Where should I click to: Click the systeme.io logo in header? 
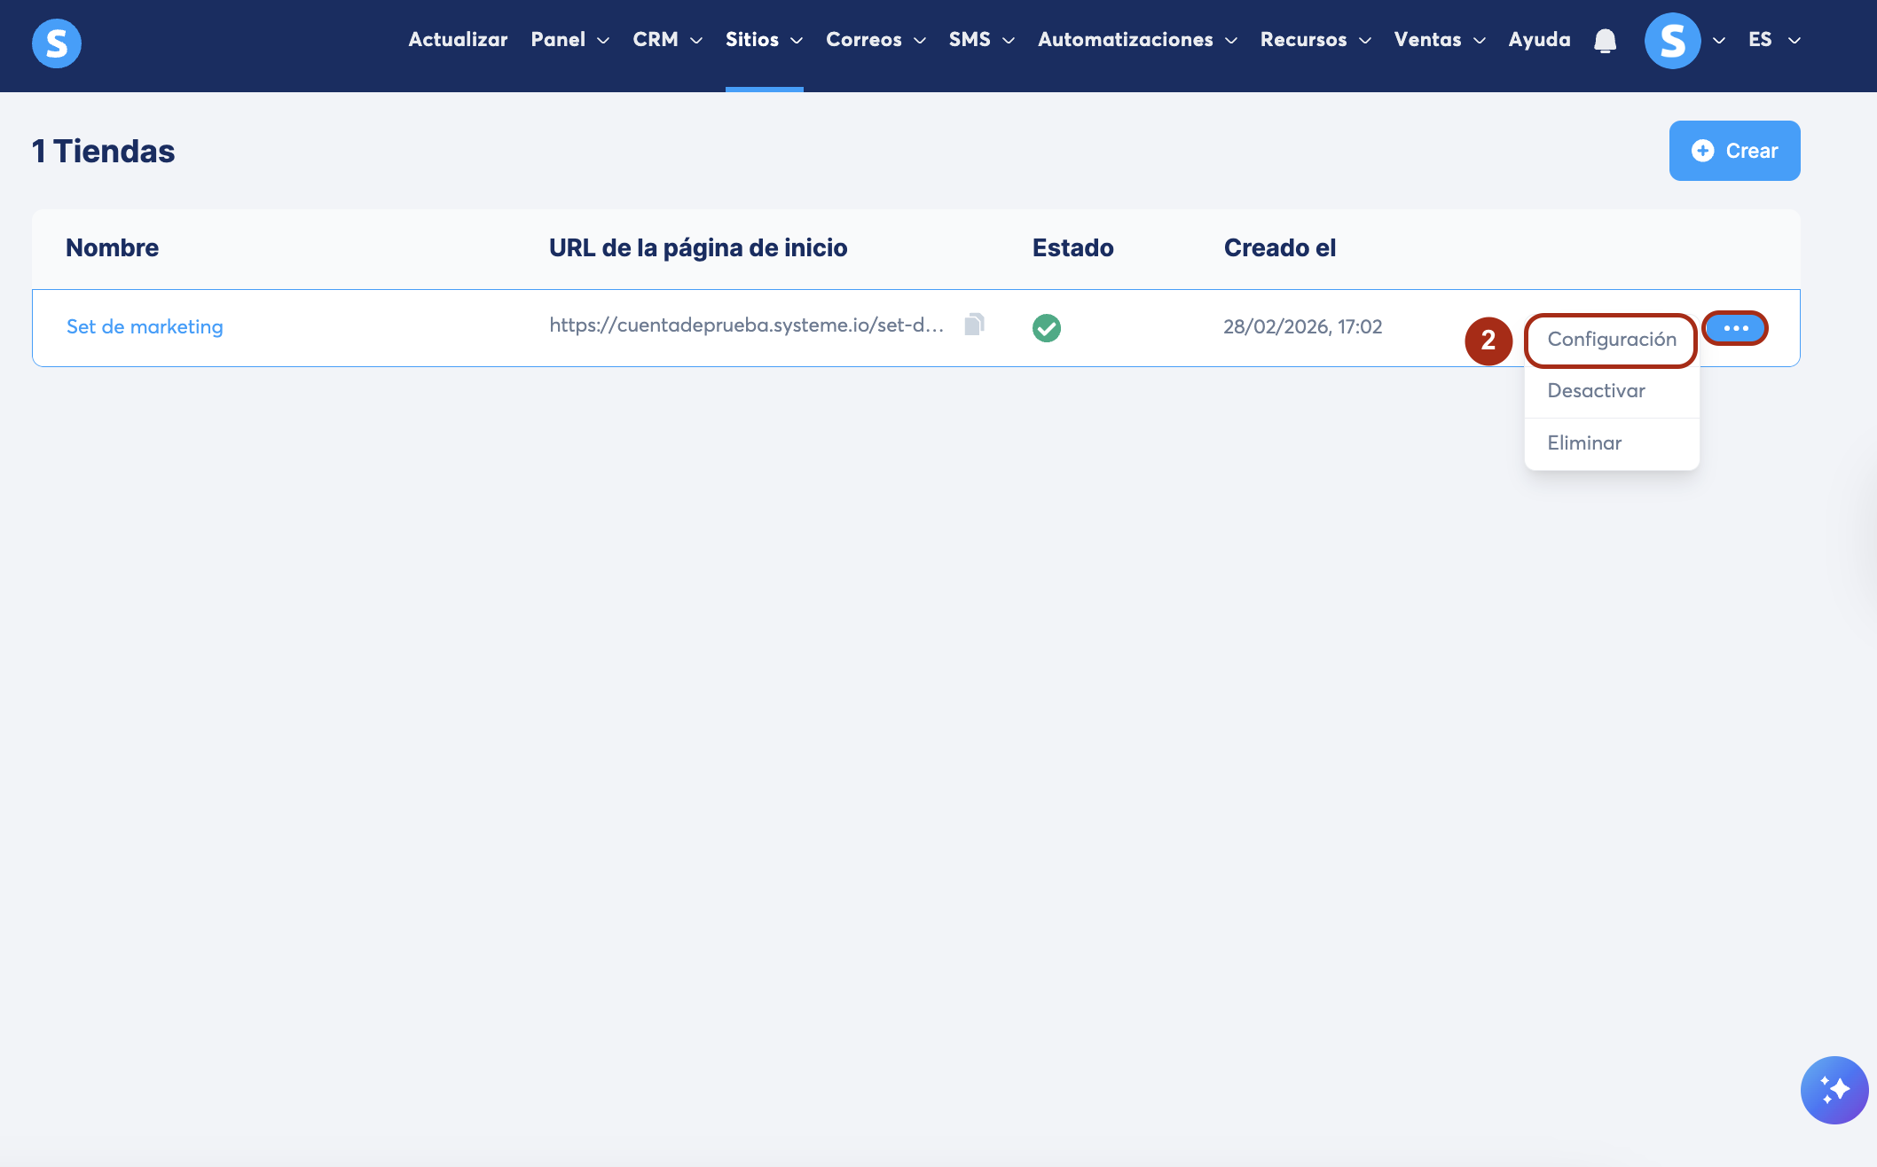[57, 43]
